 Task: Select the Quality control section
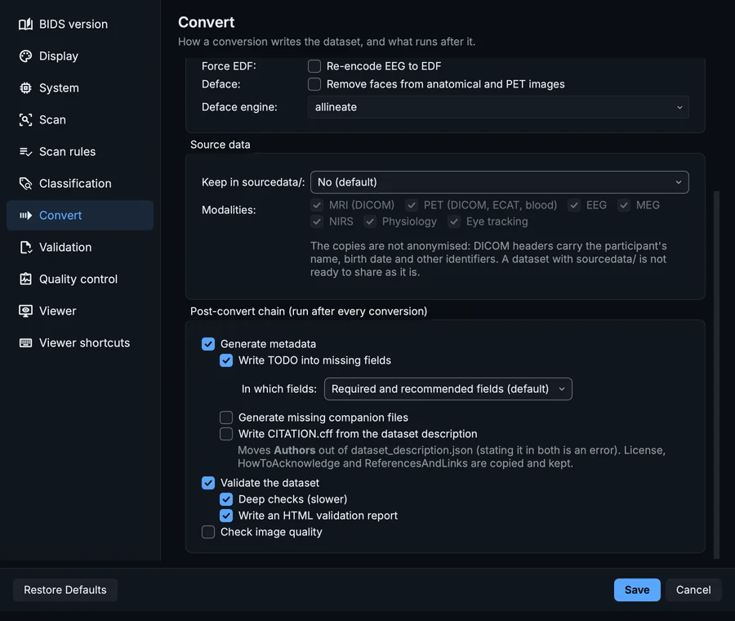click(80, 279)
